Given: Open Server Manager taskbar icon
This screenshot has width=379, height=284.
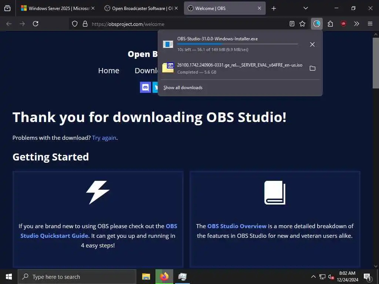Looking at the screenshot, I should click(x=182, y=277).
